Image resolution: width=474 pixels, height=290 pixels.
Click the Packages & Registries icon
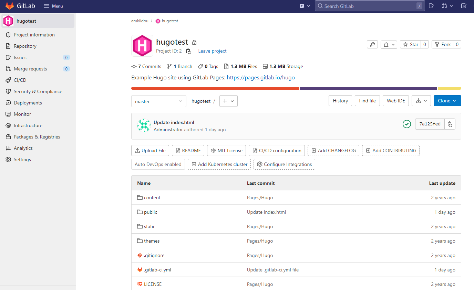(8, 137)
